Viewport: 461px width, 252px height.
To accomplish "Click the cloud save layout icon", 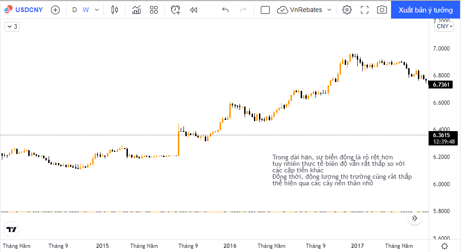I will click(x=283, y=10).
